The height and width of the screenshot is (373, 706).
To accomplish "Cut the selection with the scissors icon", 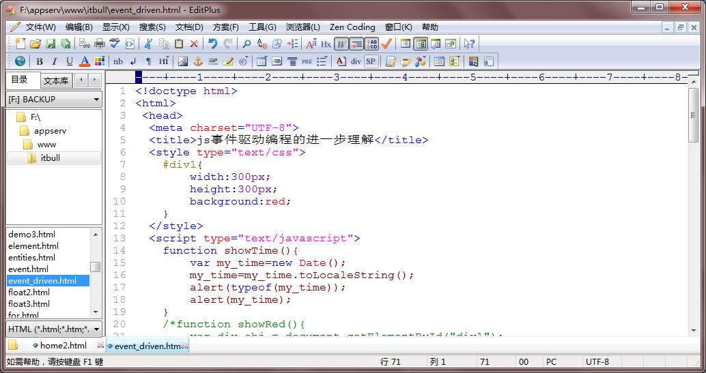I will 148,44.
